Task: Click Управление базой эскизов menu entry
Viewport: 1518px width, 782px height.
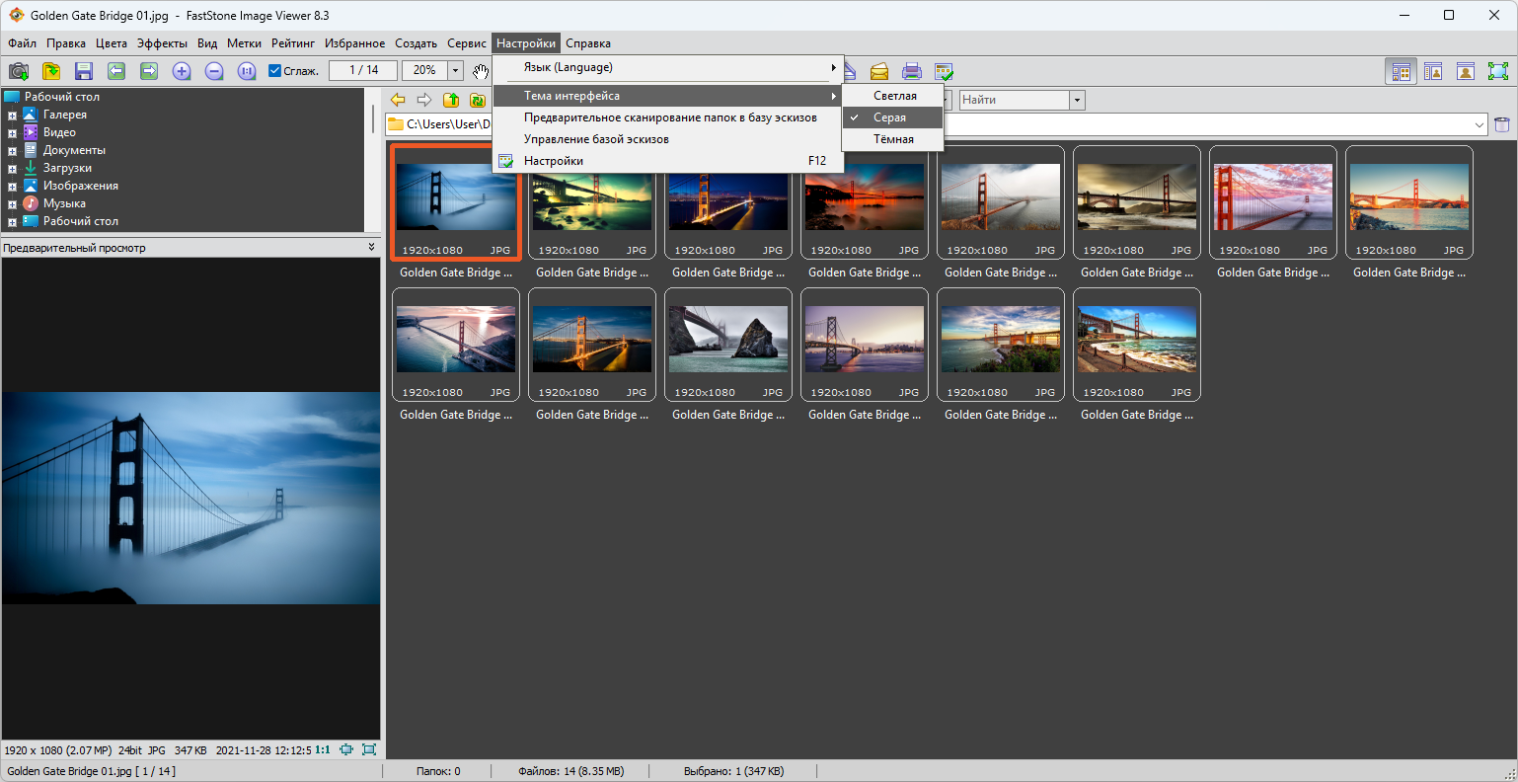Action: (x=596, y=139)
